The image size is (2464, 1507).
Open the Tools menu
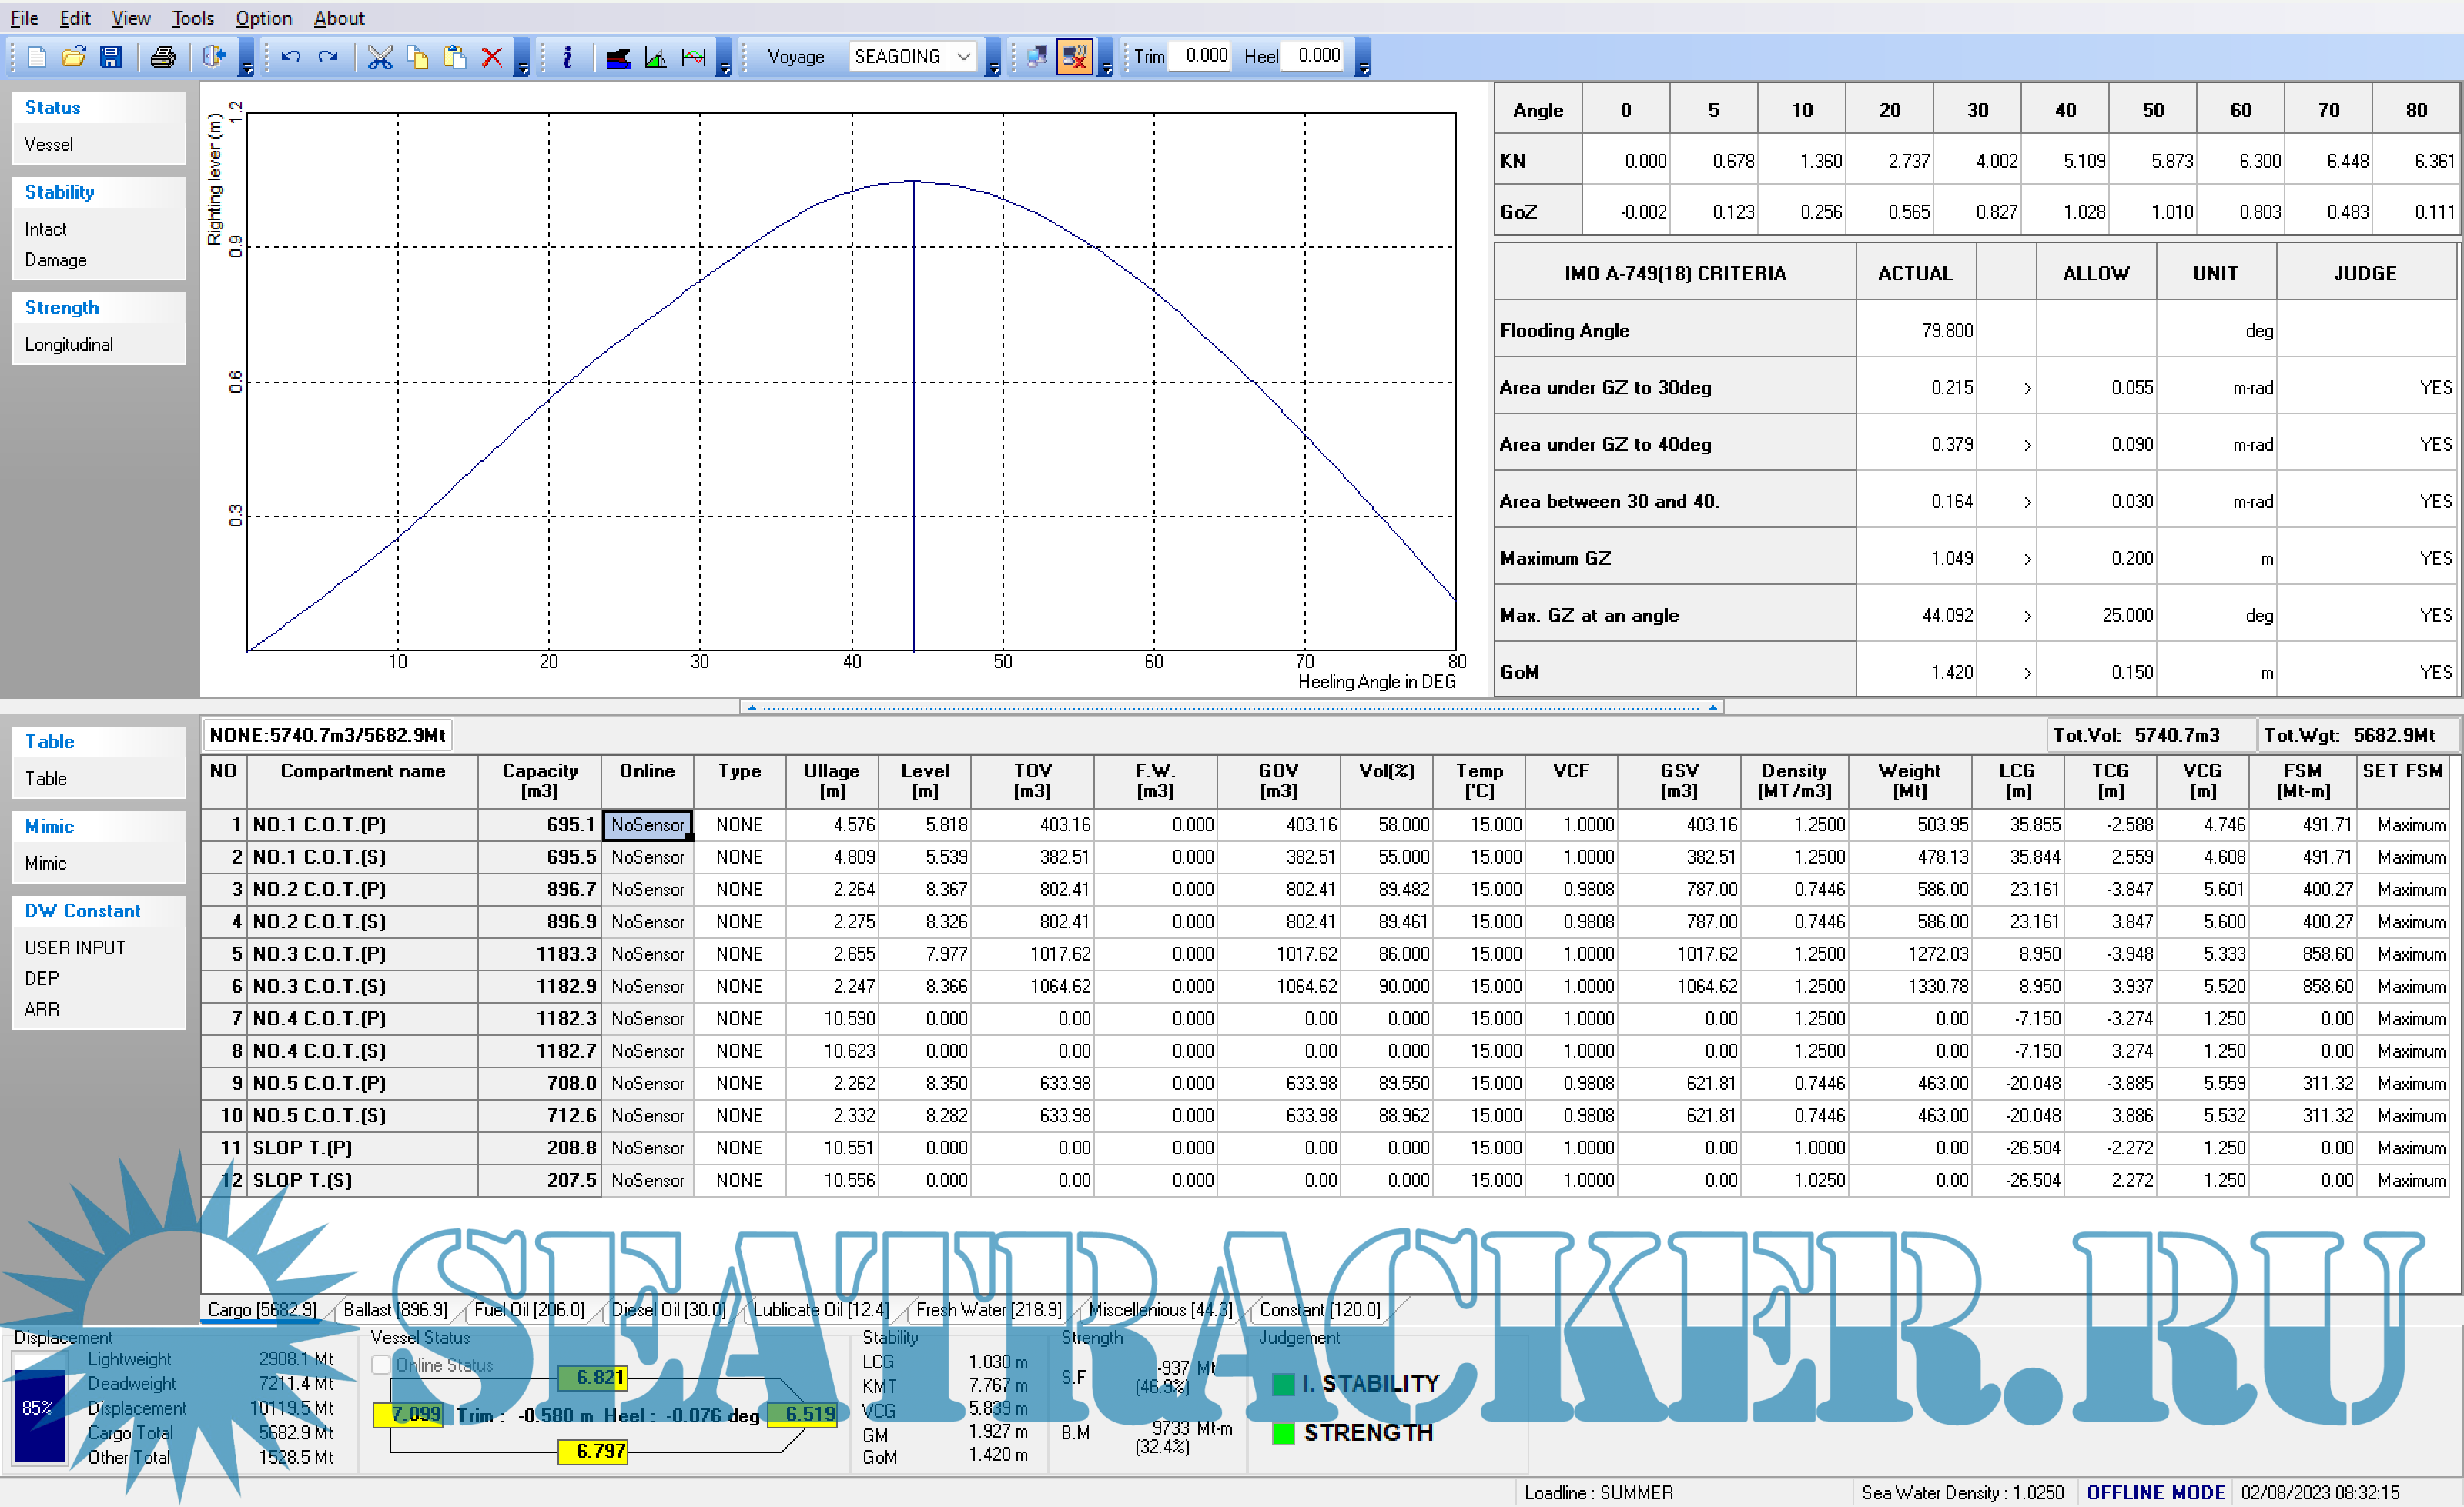click(192, 18)
